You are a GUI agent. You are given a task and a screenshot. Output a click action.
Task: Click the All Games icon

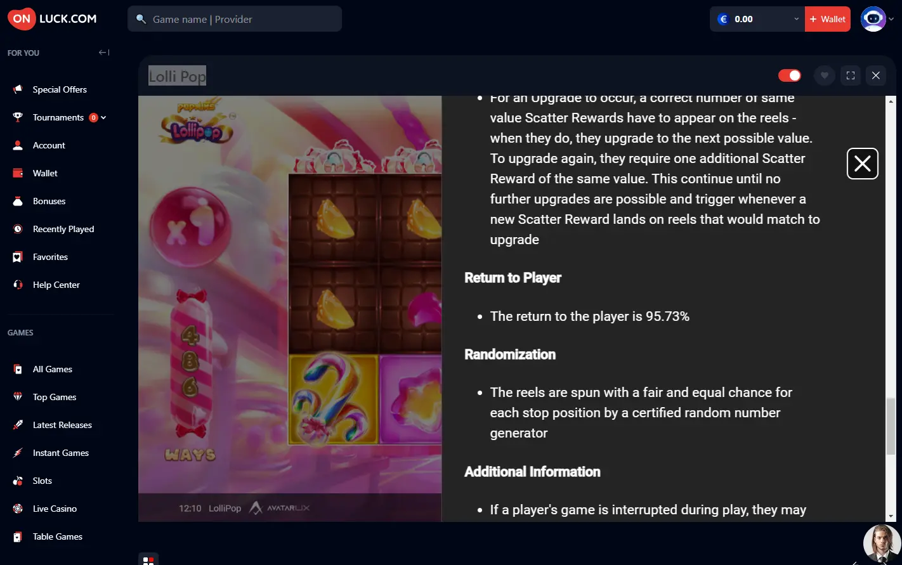[x=18, y=369]
